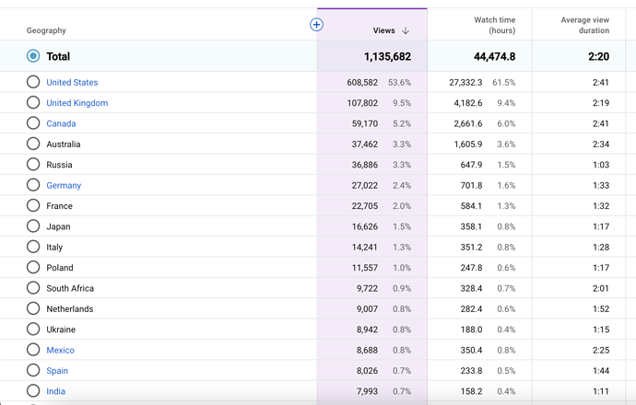Click Russia views 36,886
Screen dimensions: 636x405
tap(365, 165)
